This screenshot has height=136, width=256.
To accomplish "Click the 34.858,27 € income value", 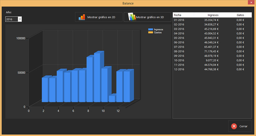I will pos(211,24).
